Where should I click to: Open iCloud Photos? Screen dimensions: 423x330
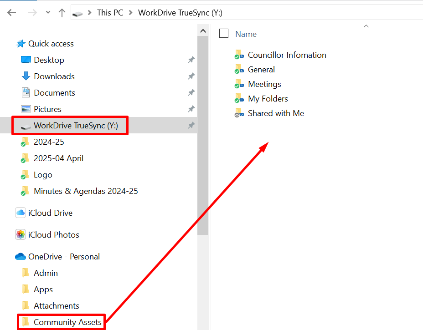pyautogui.click(x=54, y=234)
